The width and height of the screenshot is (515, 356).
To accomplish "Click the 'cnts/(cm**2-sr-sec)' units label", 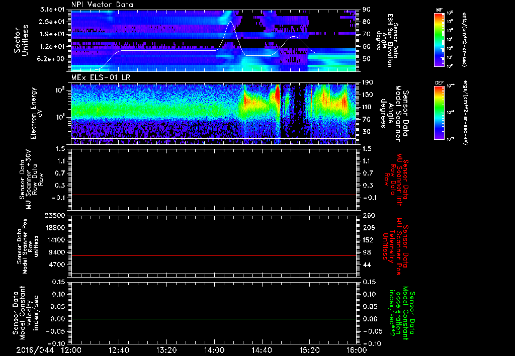I will pyautogui.click(x=464, y=40).
